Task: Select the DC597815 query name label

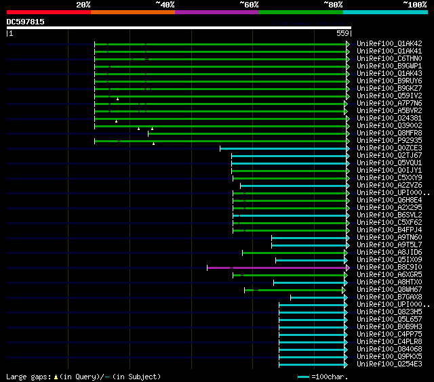Action: (26, 22)
